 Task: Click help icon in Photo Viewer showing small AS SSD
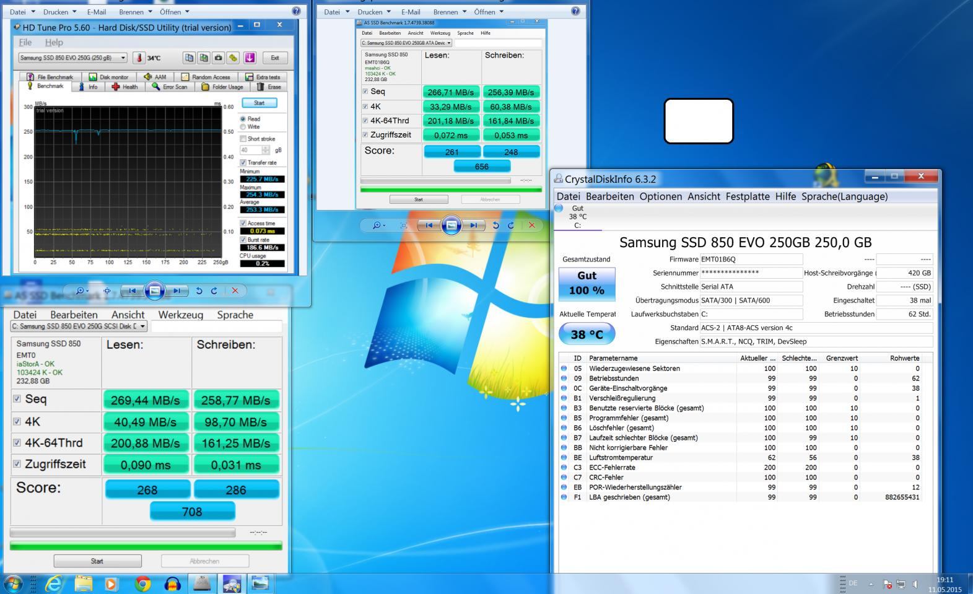click(x=575, y=11)
